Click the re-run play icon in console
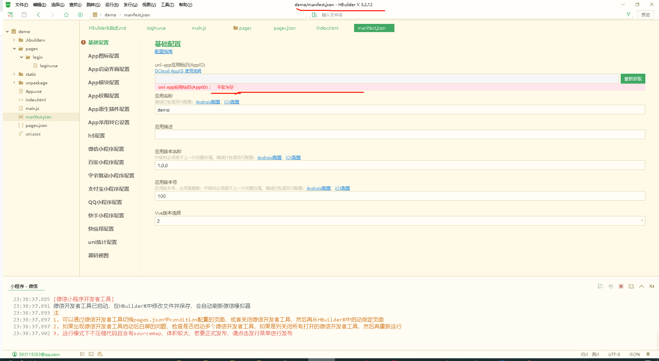 click(611, 286)
